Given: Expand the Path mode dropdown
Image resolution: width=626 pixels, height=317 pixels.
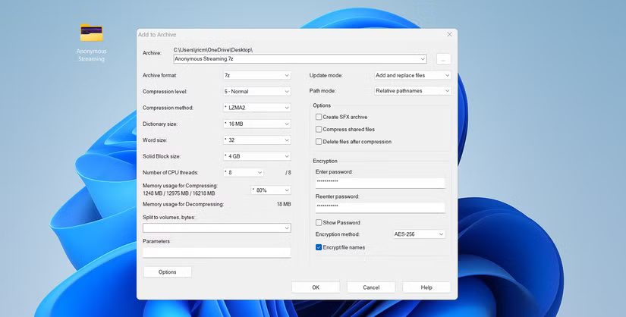Looking at the screenshot, I should 413,91.
